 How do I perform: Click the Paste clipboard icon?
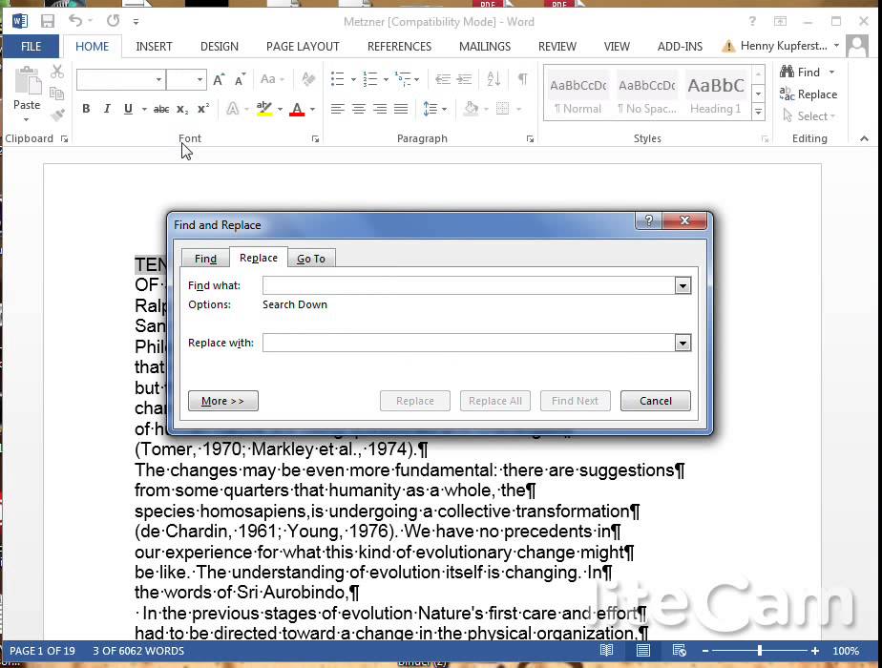pos(27,81)
